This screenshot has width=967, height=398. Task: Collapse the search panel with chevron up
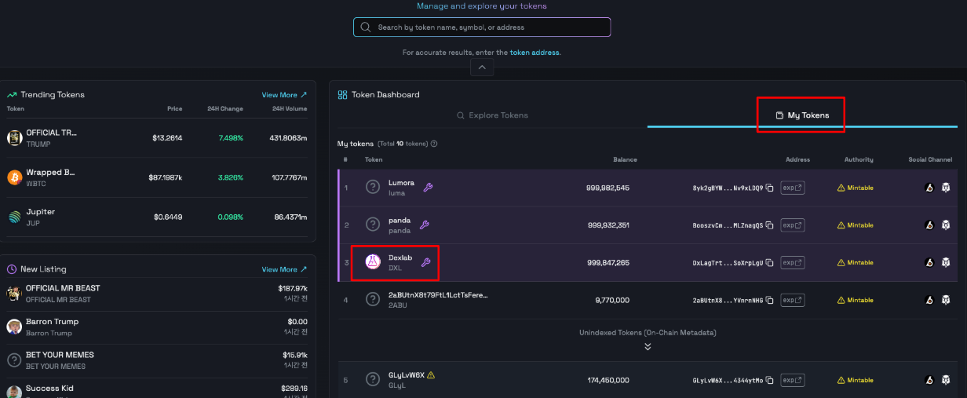[482, 68]
